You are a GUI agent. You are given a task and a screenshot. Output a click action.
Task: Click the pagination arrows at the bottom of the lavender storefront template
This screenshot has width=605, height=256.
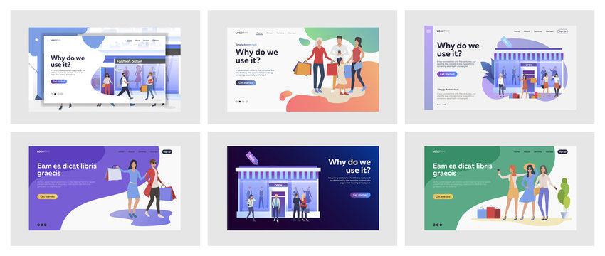(x=441, y=104)
